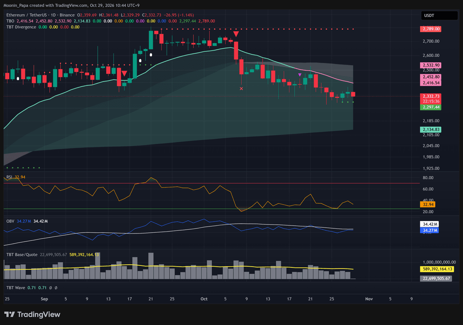Screen dimensions: 463x325
Task: Click the grey 22,699,505.67 volume axis label
Action: (x=436, y=278)
